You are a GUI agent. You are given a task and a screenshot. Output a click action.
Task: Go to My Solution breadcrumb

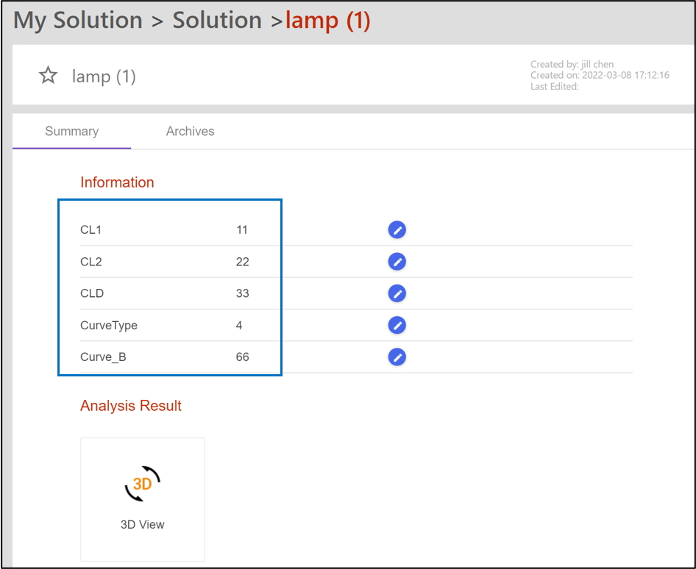click(x=78, y=21)
